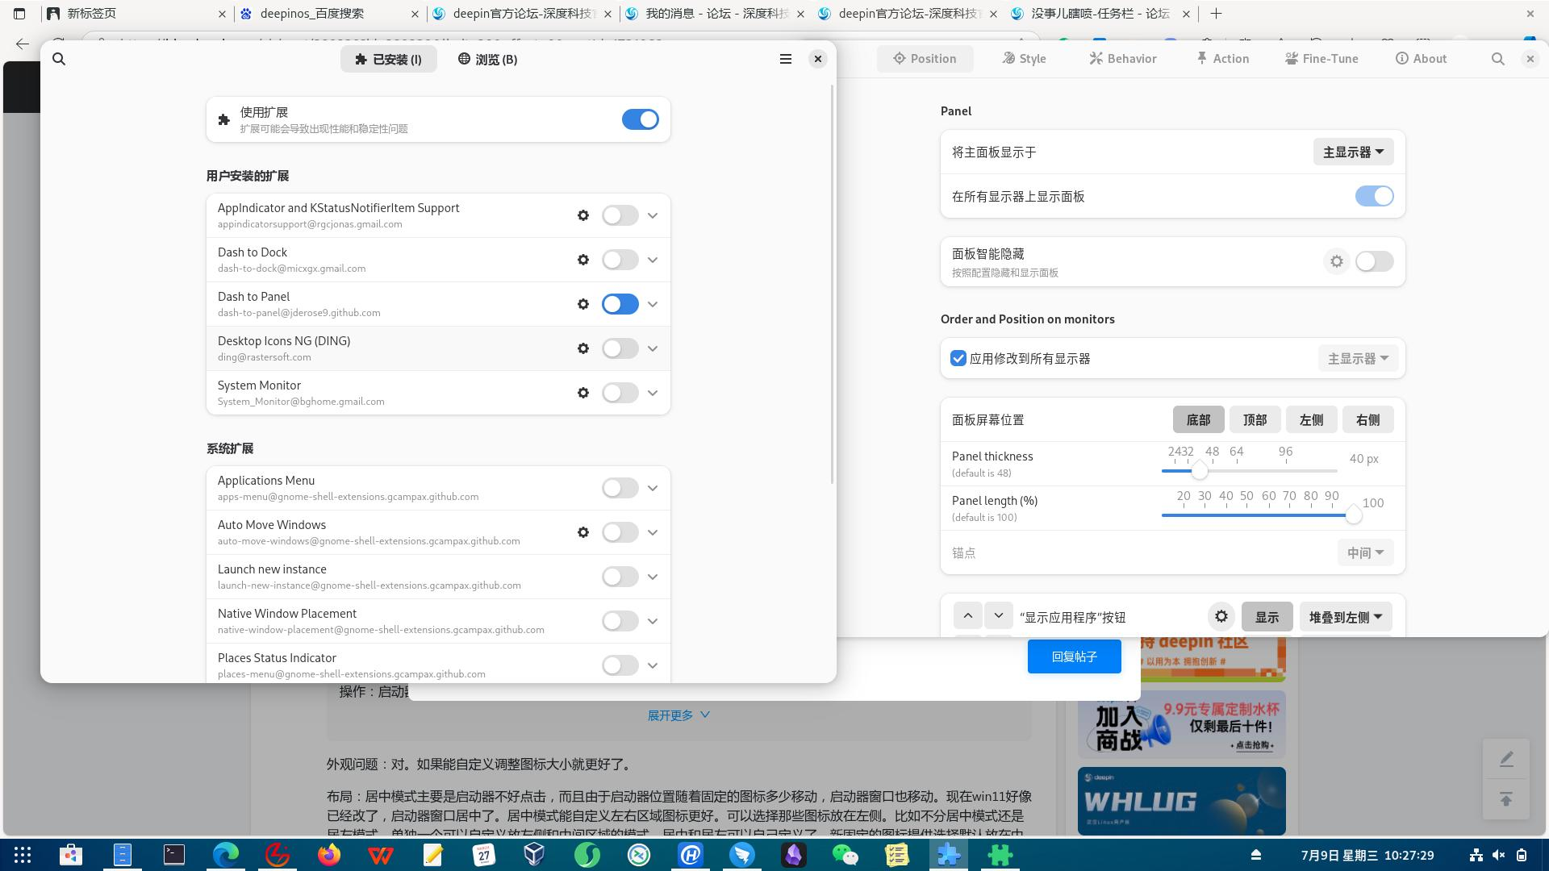The height and width of the screenshot is (871, 1549).
Task: Uncheck 应用修改到所有显示器 checkbox
Action: 958,359
